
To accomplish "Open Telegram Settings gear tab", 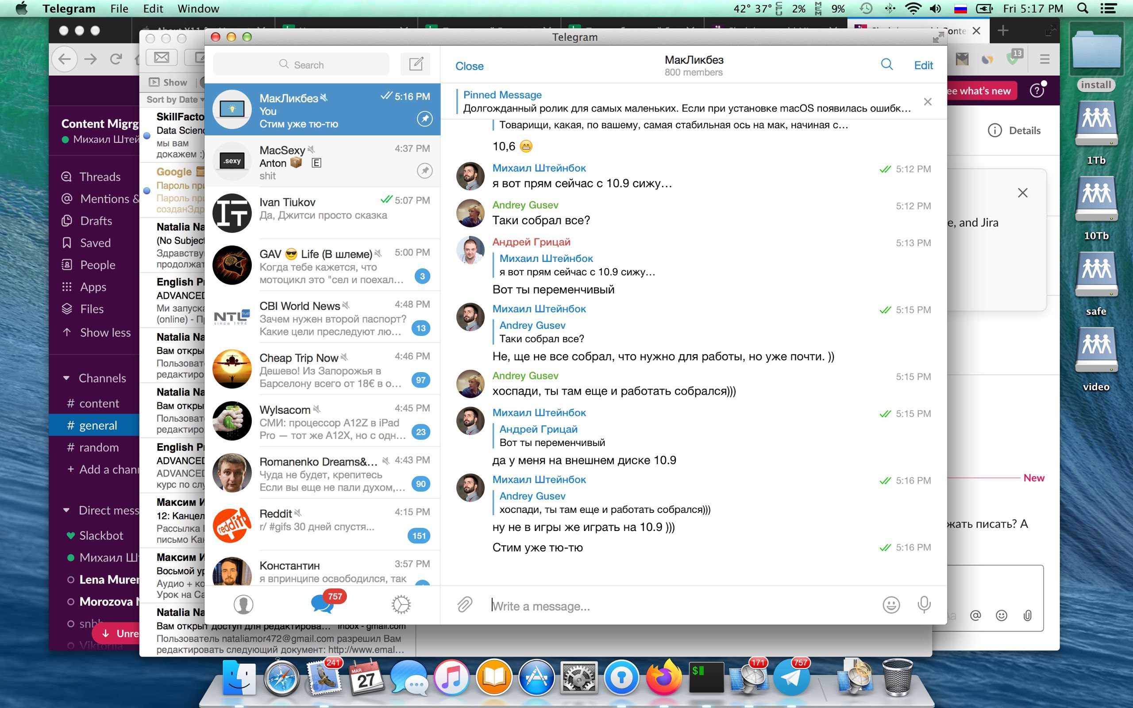I will 401,604.
